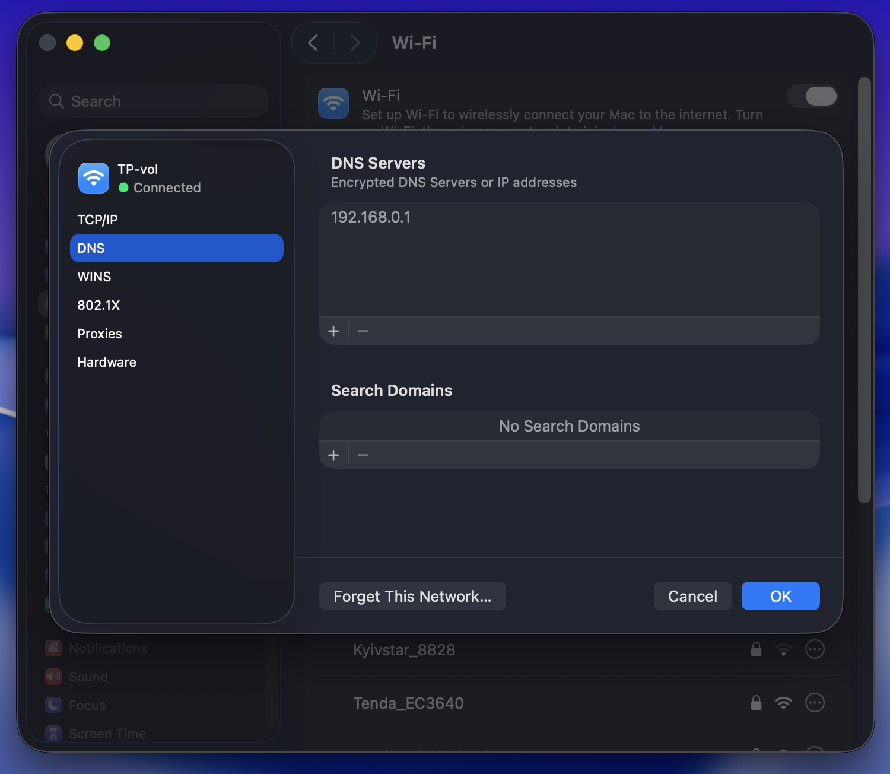
Task: Select the TCP/IP section
Action: (97, 219)
